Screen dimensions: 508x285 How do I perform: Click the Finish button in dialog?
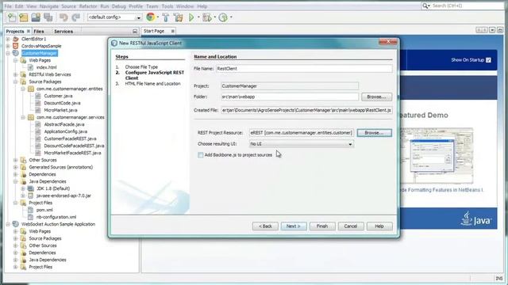pos(322,226)
